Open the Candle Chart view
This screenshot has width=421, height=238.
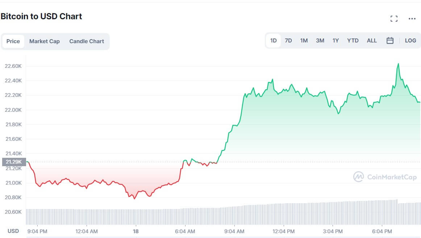point(87,41)
